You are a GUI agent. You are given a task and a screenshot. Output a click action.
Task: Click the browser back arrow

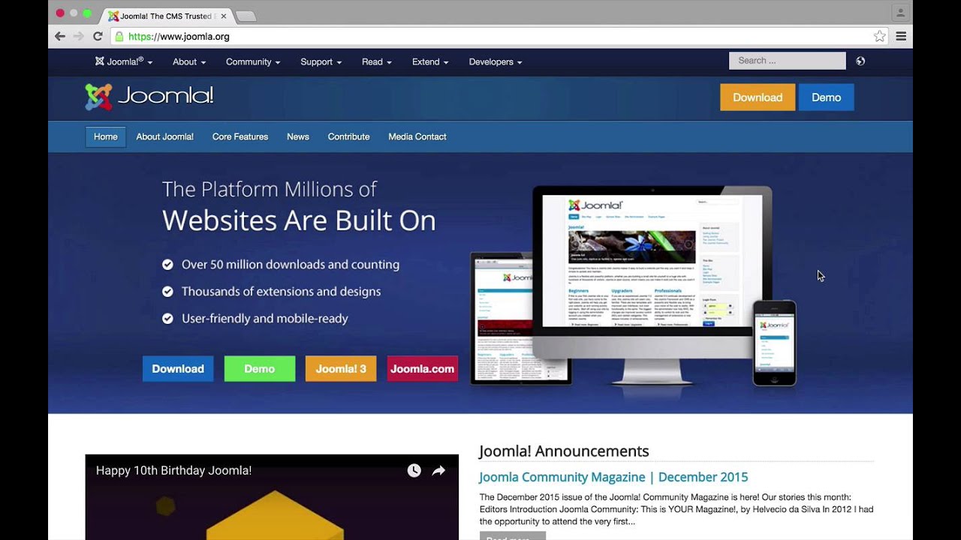coord(60,36)
